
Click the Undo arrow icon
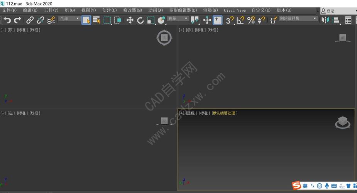7,20
